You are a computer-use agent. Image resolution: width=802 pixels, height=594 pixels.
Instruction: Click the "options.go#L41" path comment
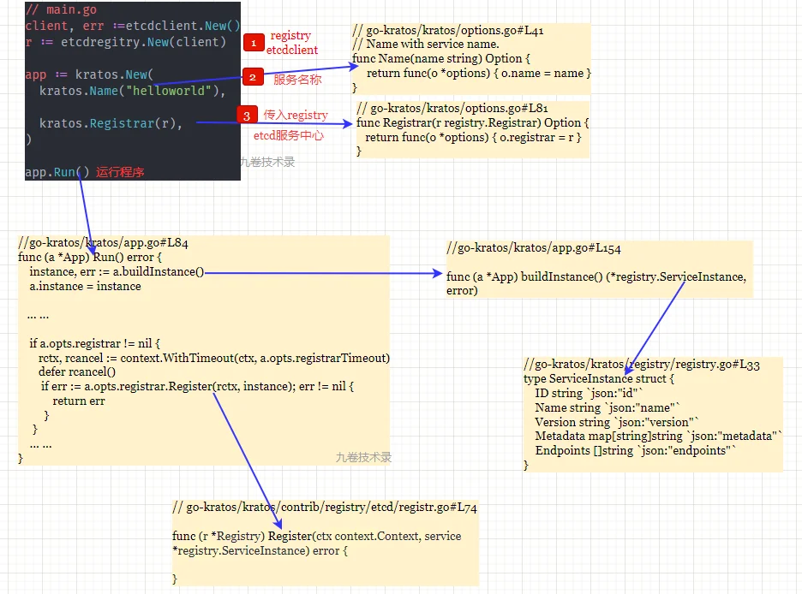(448, 30)
